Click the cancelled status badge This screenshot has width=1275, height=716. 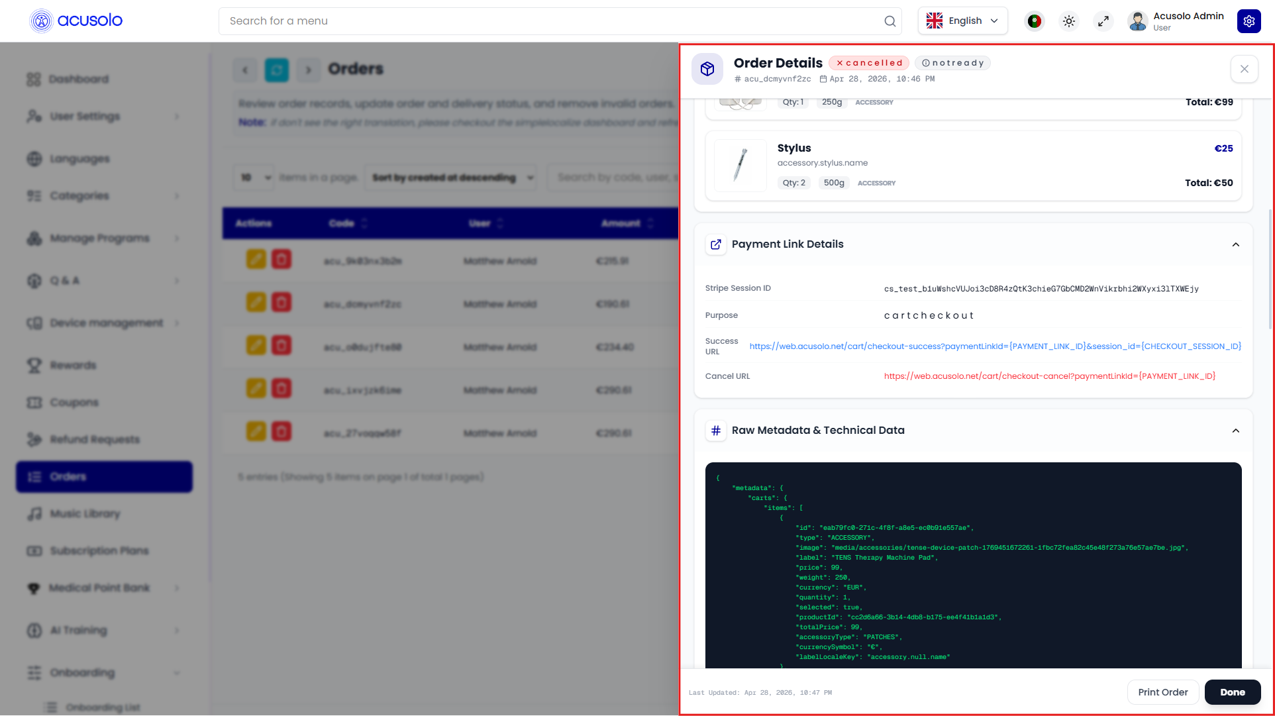pyautogui.click(x=868, y=63)
